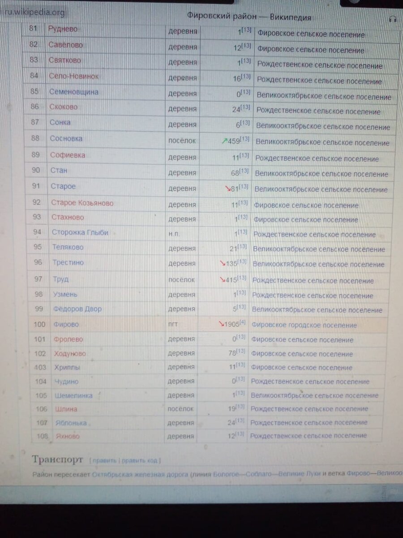
Task: Open the Октябрьская железная дорога link
Action: point(140,473)
